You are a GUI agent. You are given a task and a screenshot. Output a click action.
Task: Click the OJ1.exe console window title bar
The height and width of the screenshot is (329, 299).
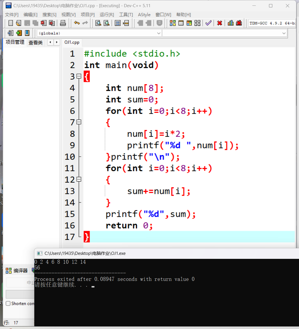[167, 253]
